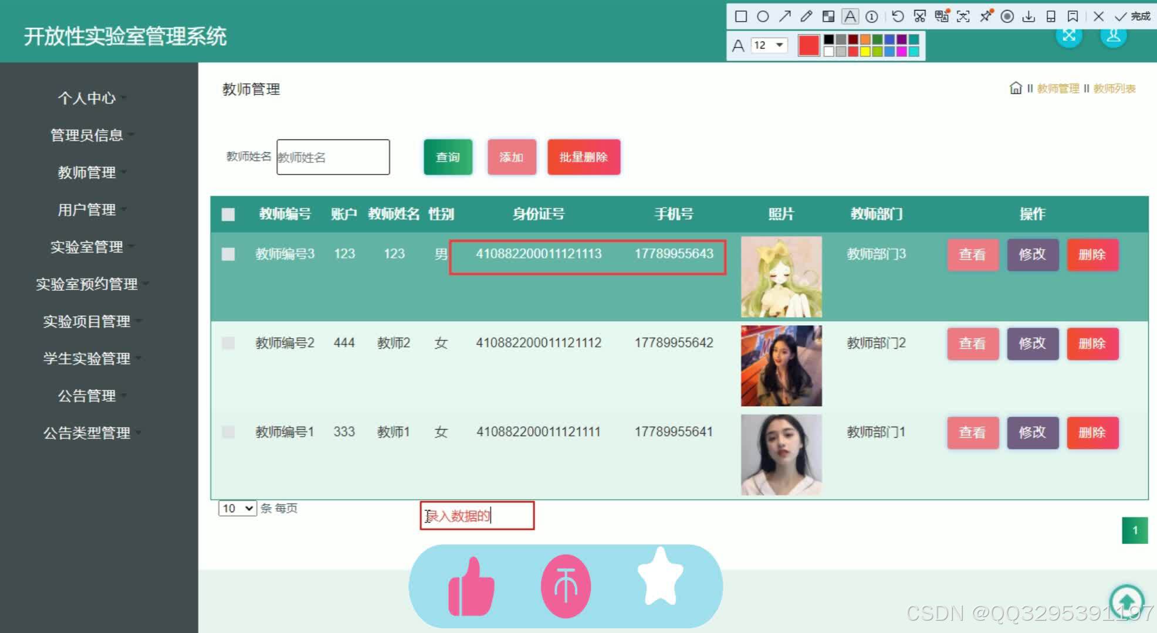Open the photo thumbnail for 教师1

click(x=782, y=455)
